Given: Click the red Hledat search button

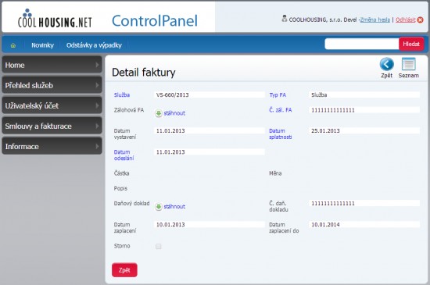Looking at the screenshot, I should [411, 44].
